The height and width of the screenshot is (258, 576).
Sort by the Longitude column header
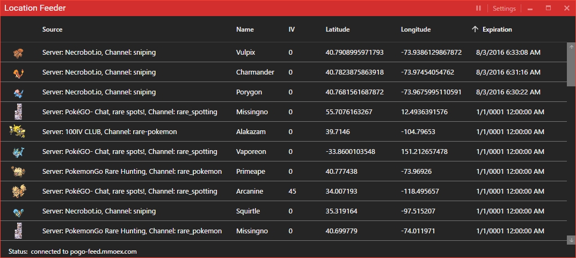416,30
